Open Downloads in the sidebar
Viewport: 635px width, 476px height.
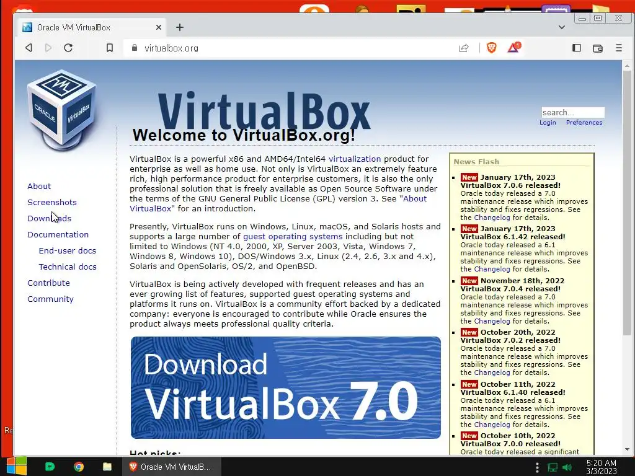click(50, 219)
